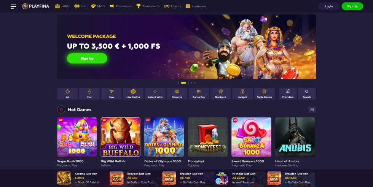This screenshot has height=187, width=373.
Task: Open the Hand of Anubis game thumbnail
Action: click(x=295, y=137)
